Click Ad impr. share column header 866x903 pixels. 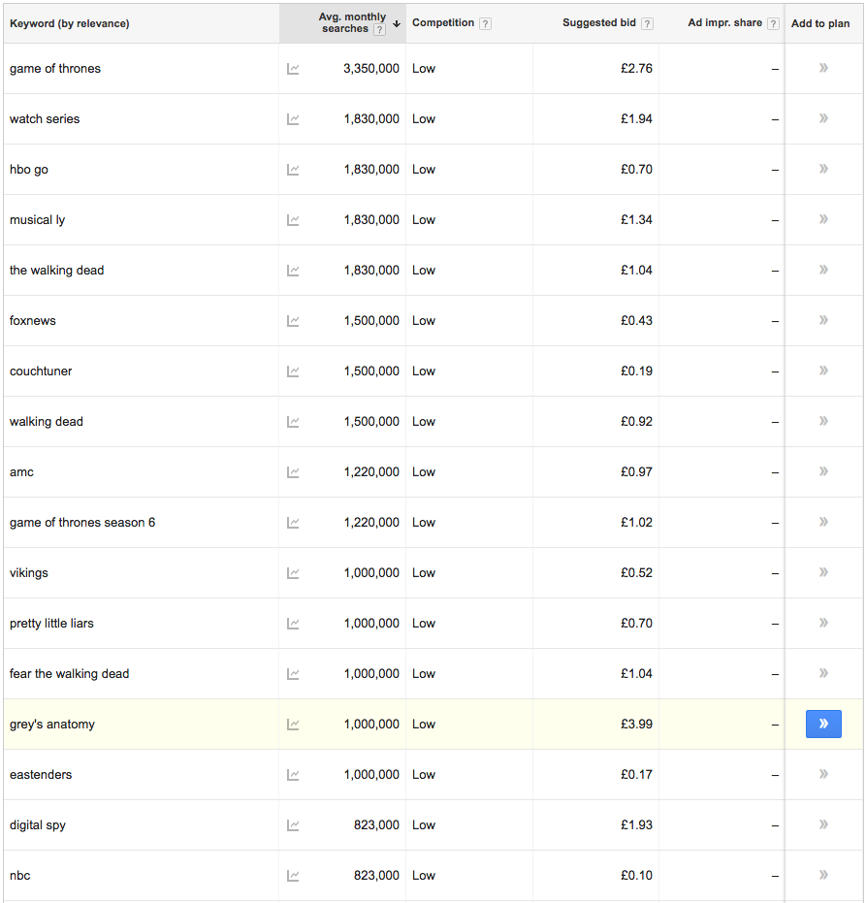[x=724, y=23]
